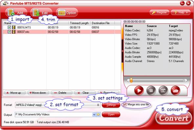Click the film icon of 00016.MTS

13,27
